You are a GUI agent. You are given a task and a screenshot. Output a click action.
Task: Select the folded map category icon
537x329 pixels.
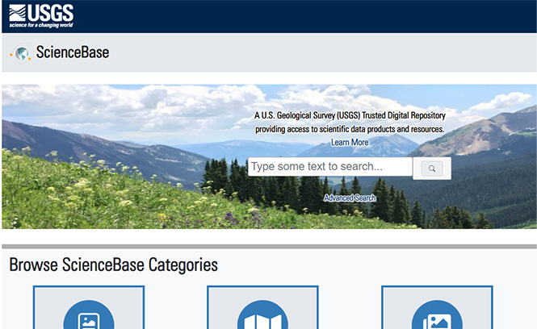[x=262, y=316]
